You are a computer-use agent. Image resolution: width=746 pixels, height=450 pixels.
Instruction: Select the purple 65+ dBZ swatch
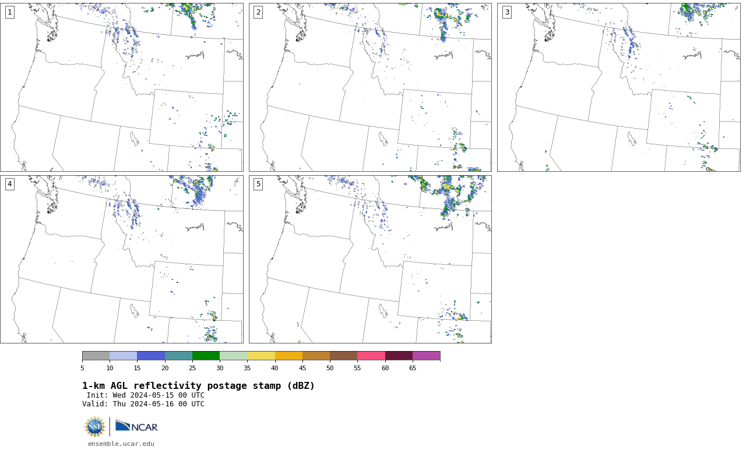pyautogui.click(x=426, y=356)
